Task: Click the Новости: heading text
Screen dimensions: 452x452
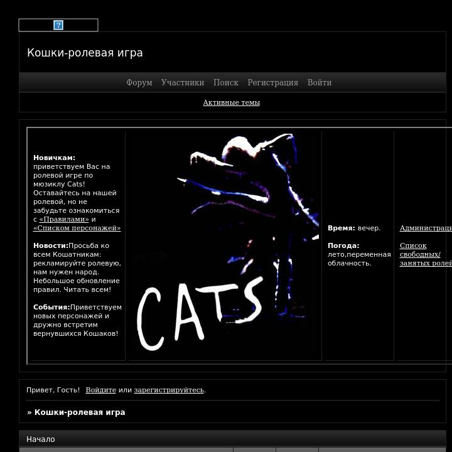Action: pyautogui.click(x=51, y=245)
